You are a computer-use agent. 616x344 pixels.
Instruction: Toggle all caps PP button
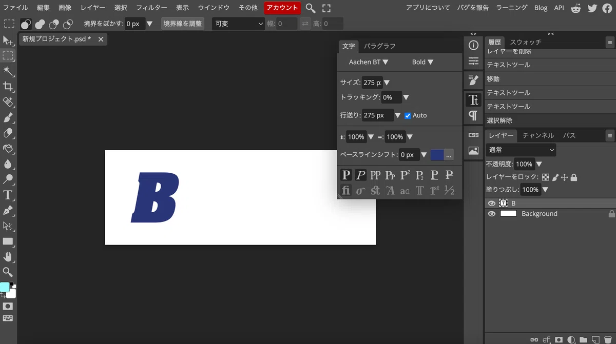tap(375, 175)
